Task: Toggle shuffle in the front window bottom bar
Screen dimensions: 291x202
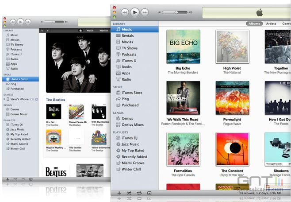Action: tap(129, 193)
